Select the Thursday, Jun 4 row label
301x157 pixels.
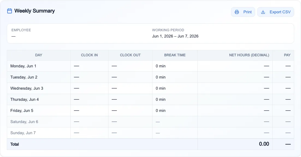[25, 99]
